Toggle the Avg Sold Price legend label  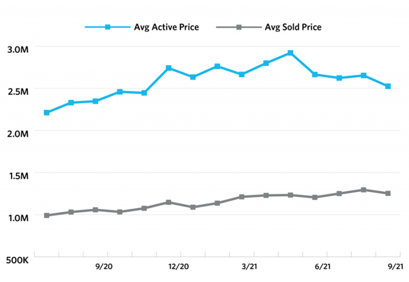[x=293, y=27]
